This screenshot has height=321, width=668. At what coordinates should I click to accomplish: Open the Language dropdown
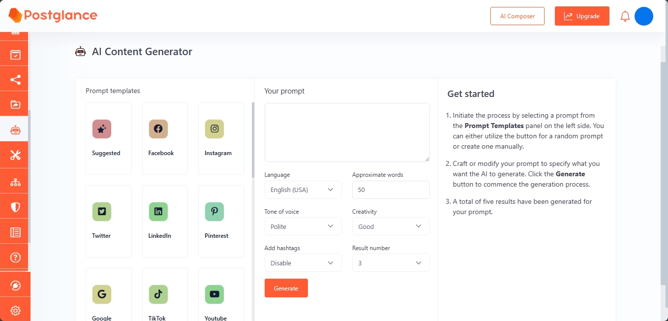pyautogui.click(x=303, y=190)
